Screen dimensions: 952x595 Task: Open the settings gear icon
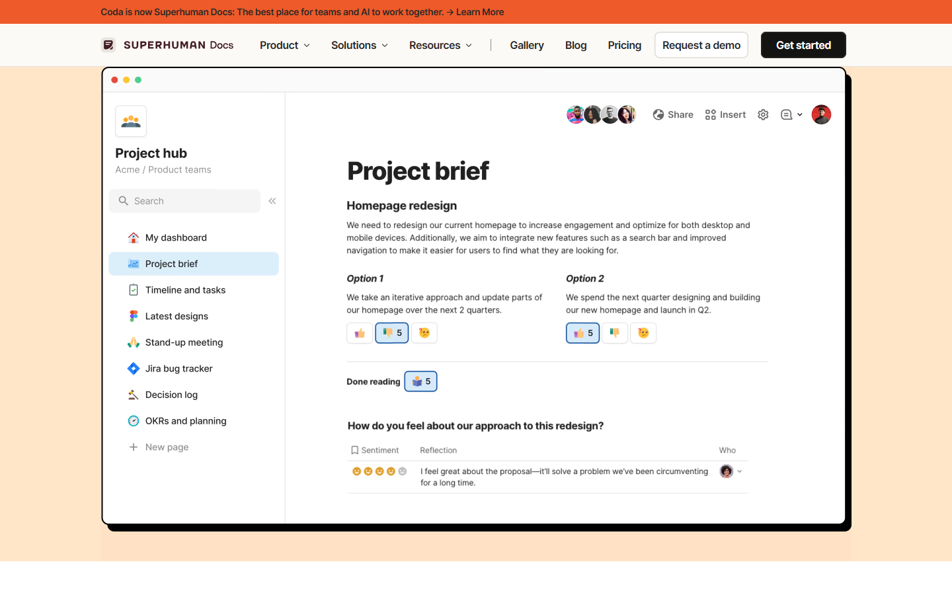pyautogui.click(x=763, y=114)
